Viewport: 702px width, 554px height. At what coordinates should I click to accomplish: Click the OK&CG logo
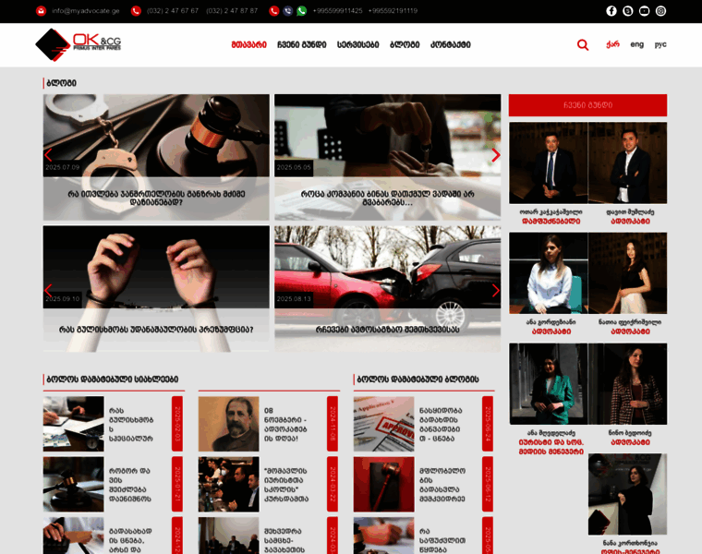(79, 44)
